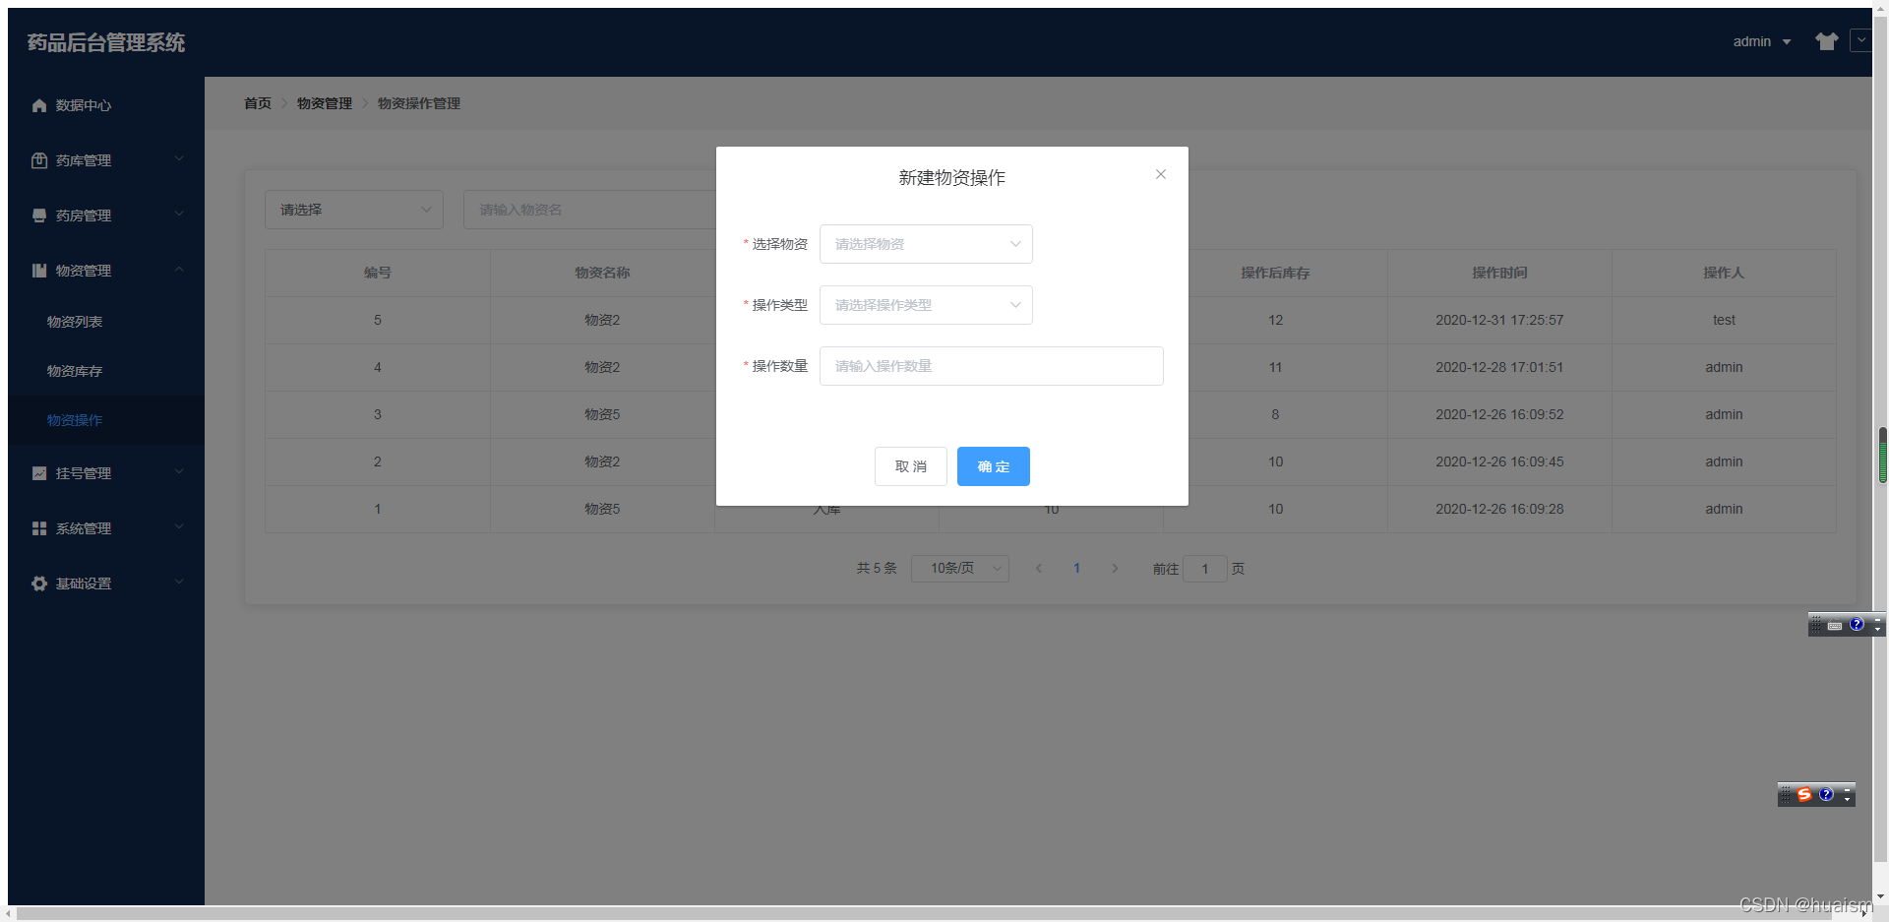
Task: Click the 操作人 column header
Action: 1724,273
